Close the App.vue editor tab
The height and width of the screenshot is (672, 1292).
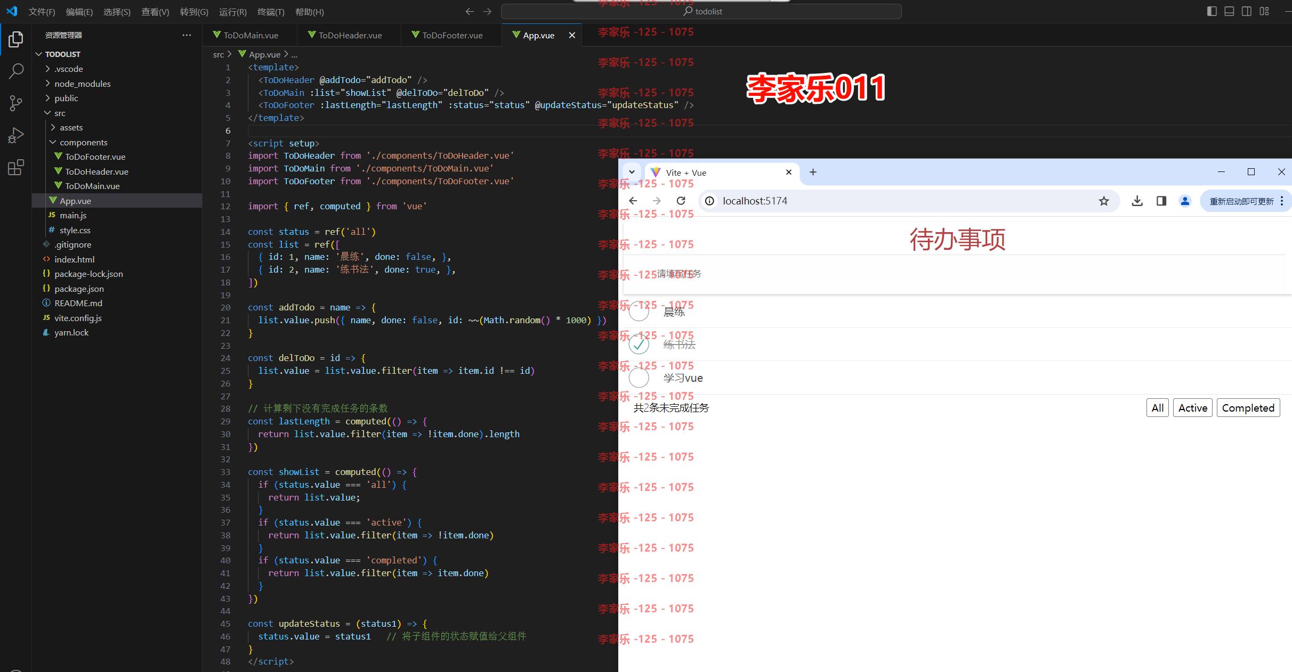(572, 35)
